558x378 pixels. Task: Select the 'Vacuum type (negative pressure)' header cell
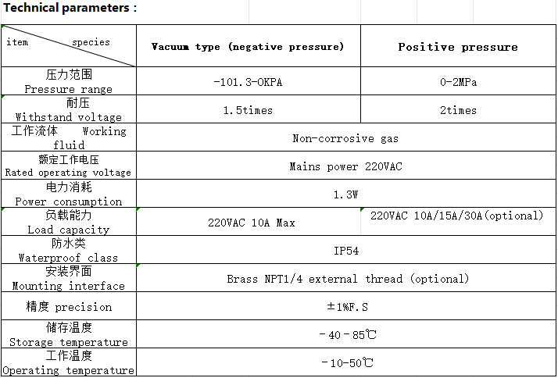248,47
